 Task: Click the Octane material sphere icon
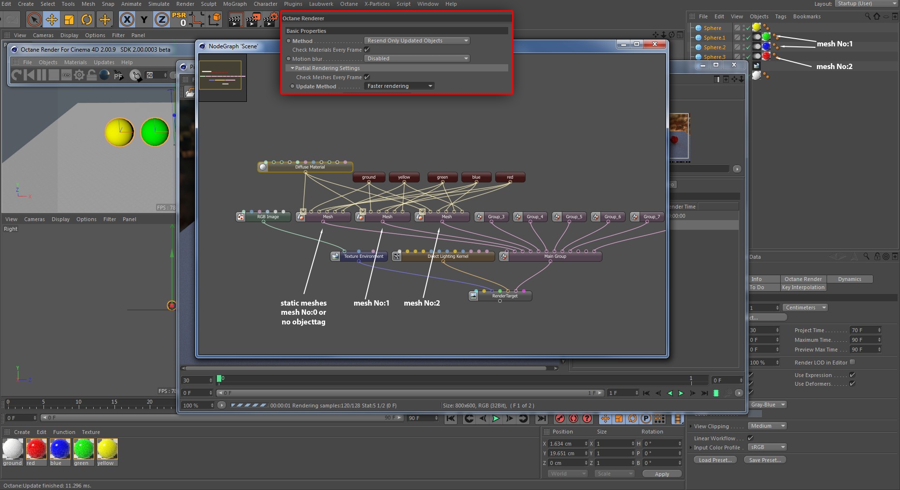tap(104, 75)
